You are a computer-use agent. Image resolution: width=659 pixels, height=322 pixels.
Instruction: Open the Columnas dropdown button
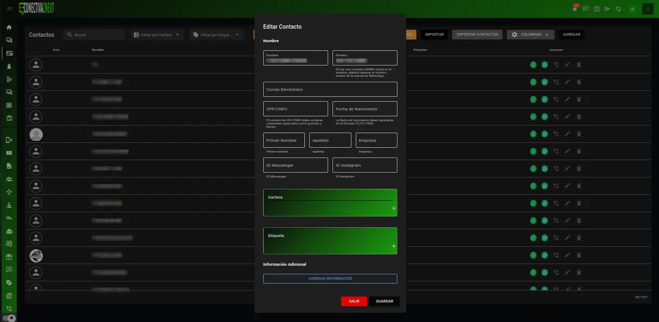(530, 35)
